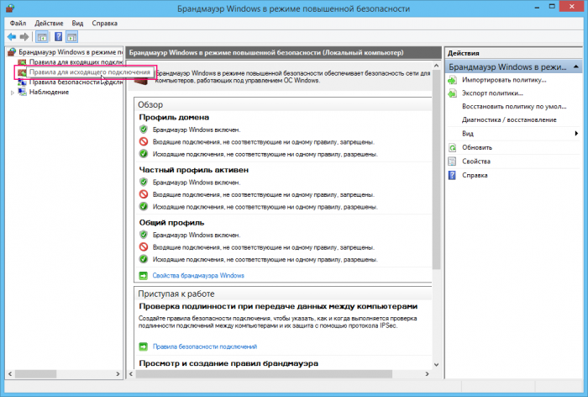Click Профиль домена firewall enabled shield icon
This screenshot has height=397, width=588.
click(144, 130)
